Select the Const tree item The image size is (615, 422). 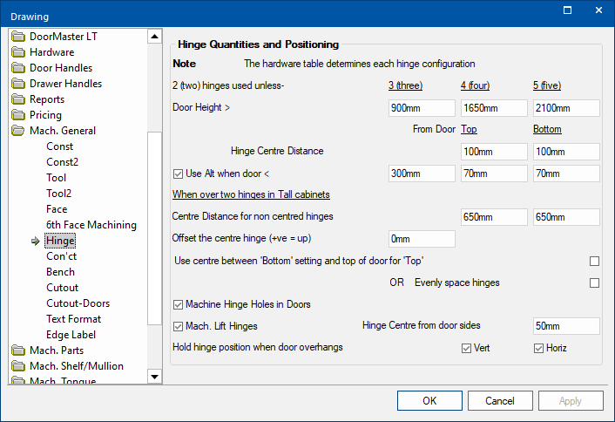point(59,146)
